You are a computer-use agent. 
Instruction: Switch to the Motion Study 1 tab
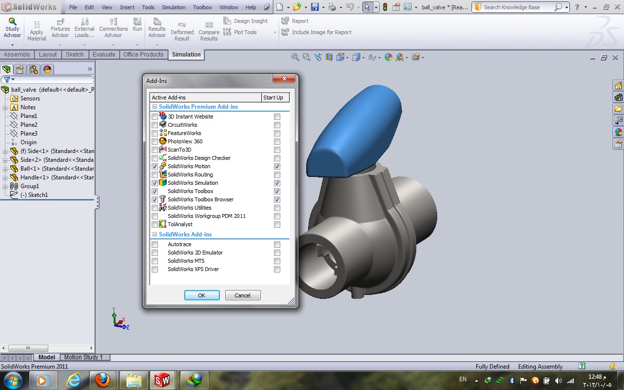(x=83, y=357)
